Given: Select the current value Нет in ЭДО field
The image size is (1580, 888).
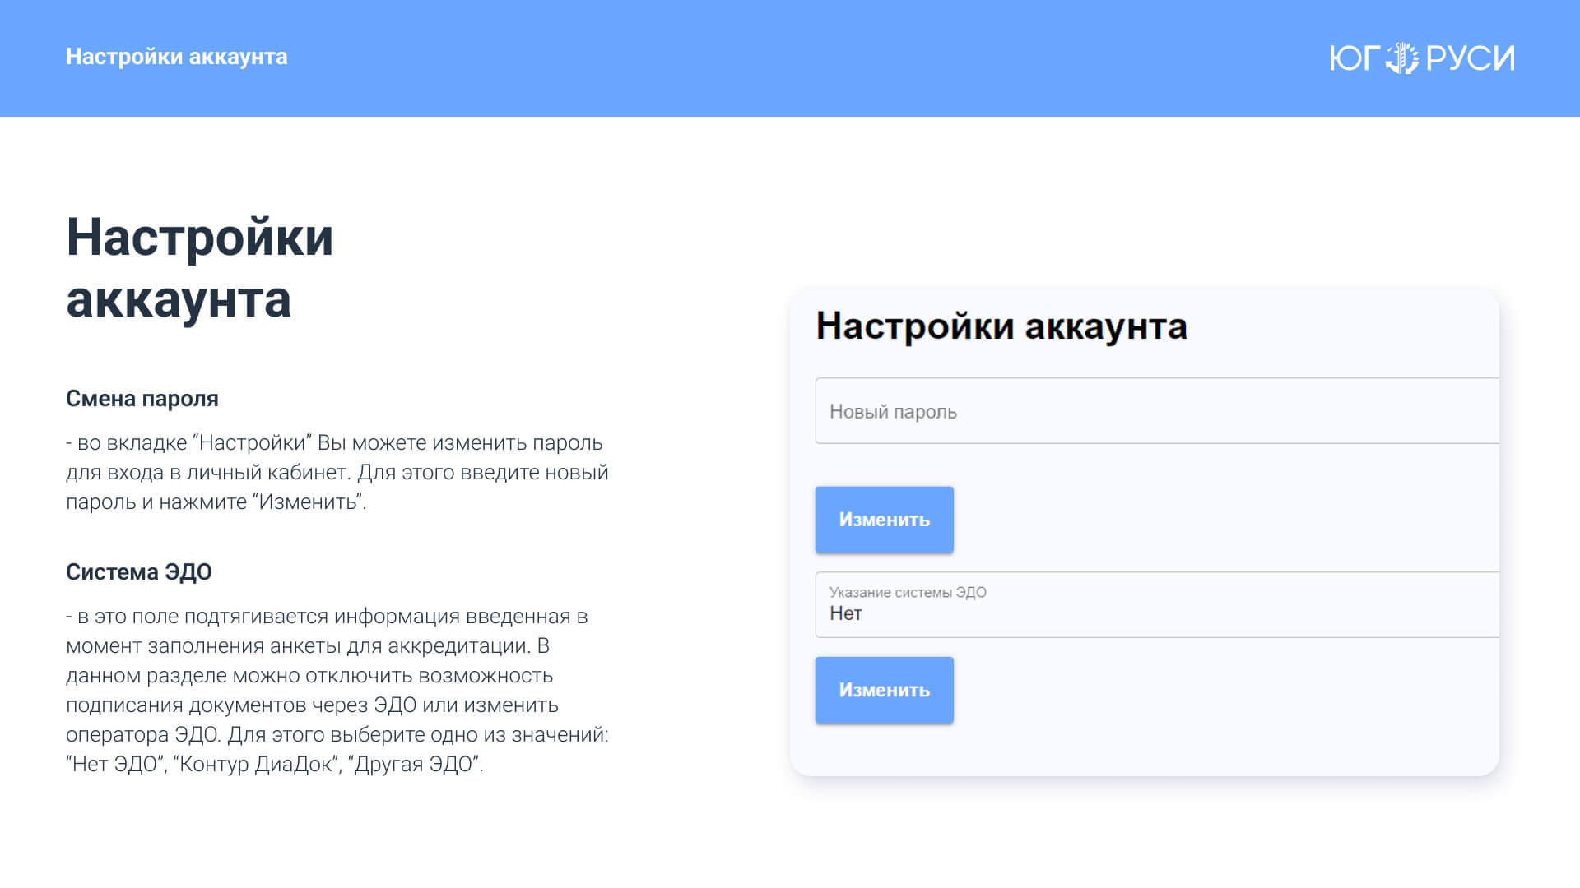Looking at the screenshot, I should click(845, 614).
